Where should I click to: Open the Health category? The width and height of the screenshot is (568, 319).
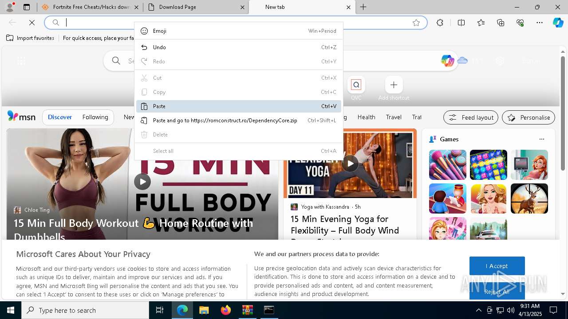366,117
